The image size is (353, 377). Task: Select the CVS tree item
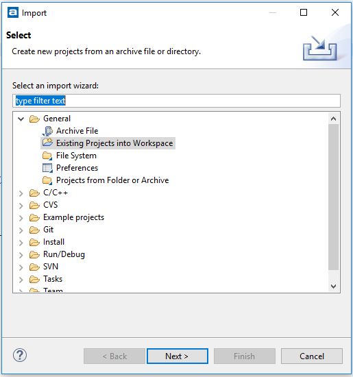tap(50, 205)
